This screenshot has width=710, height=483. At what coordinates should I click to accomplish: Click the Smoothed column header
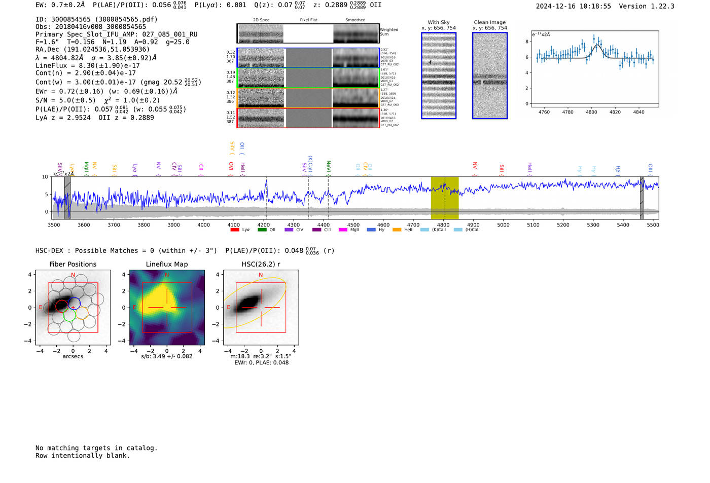coord(356,20)
